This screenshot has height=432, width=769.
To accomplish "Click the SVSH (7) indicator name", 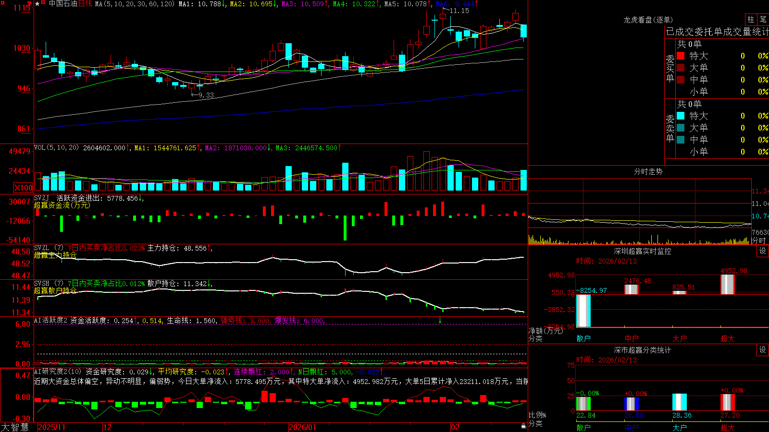I will pos(49,284).
